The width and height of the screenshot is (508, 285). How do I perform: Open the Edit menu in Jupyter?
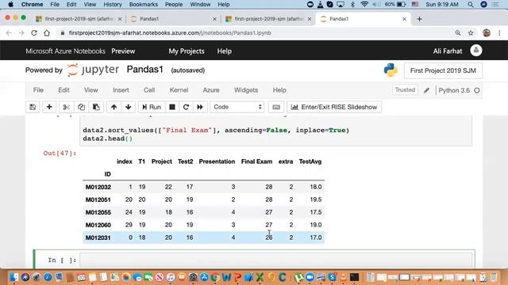pyautogui.click(x=63, y=90)
